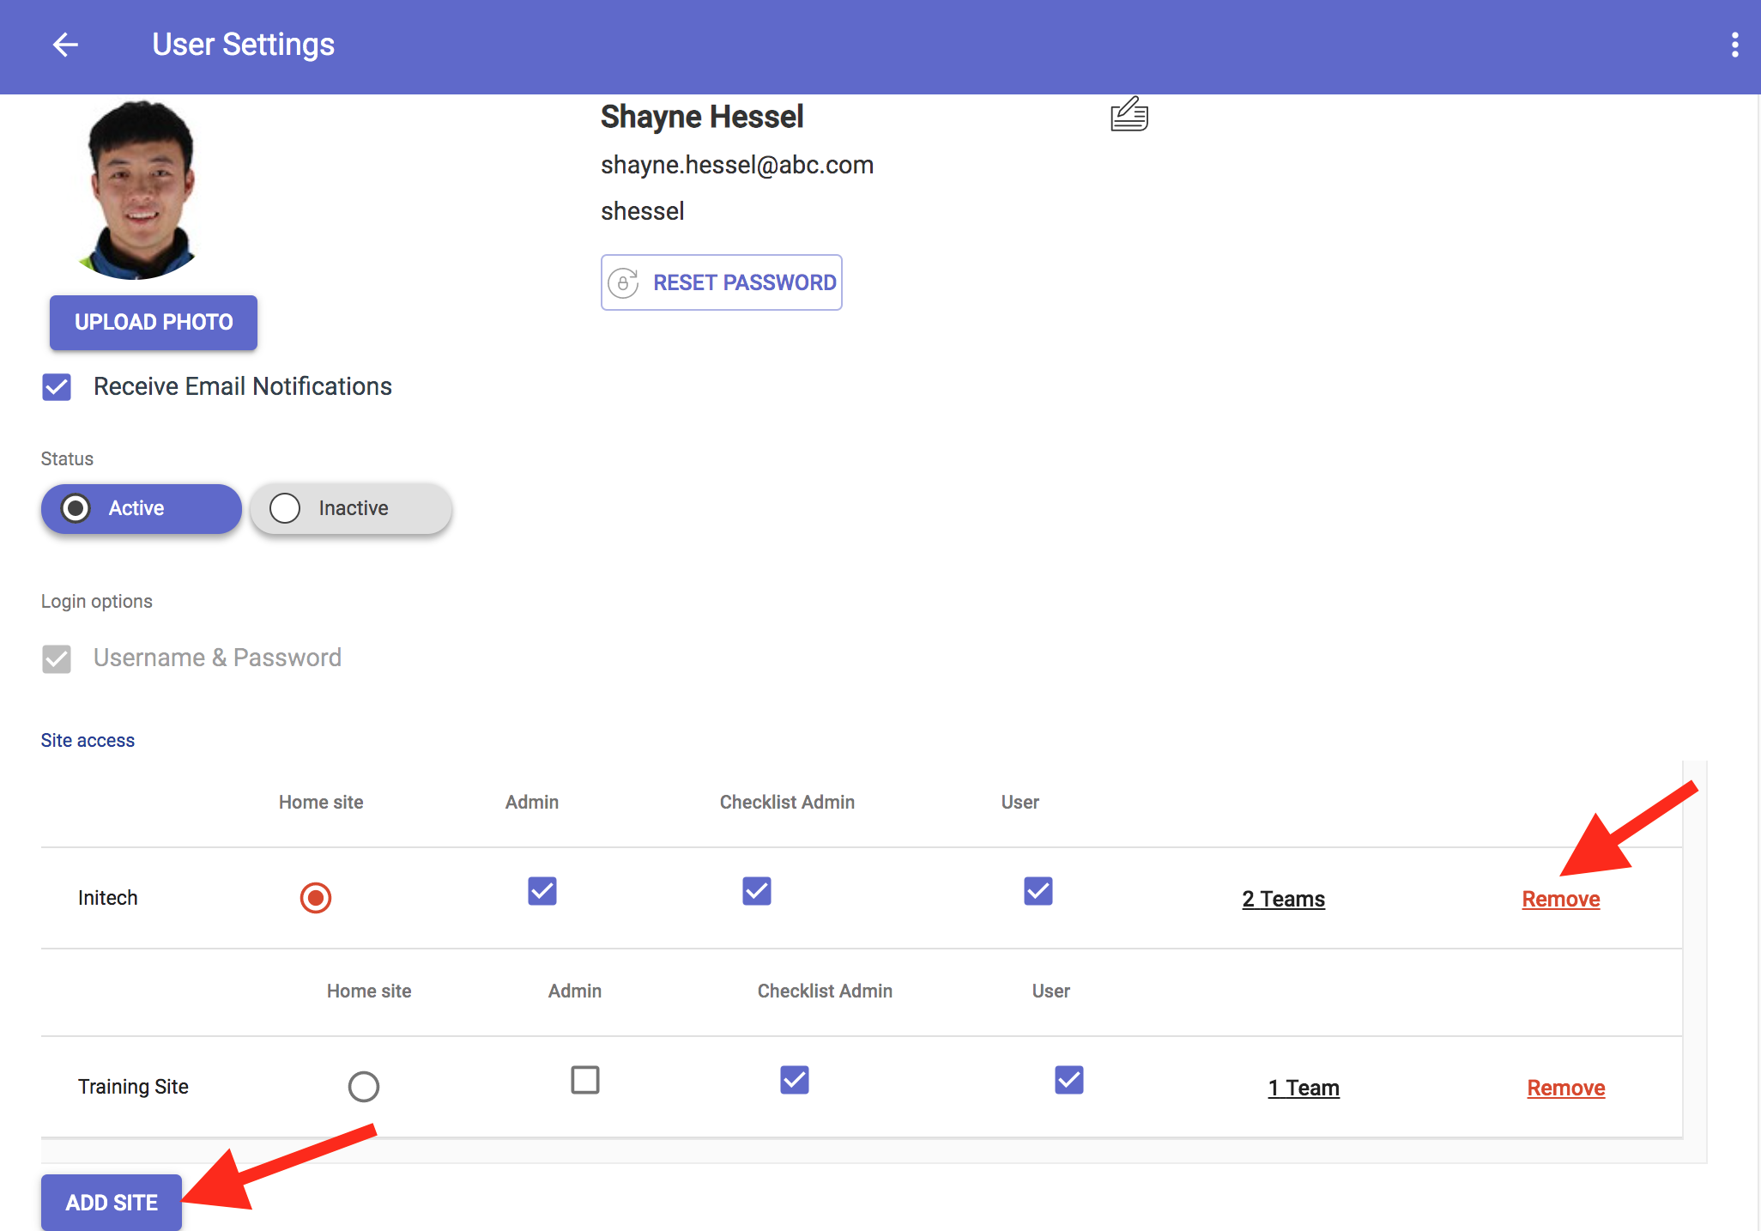Click the reset password lock icon

[x=624, y=282]
